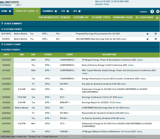Open the help question mark icon
Viewport: 160px width, 139px height.
tap(152, 11)
